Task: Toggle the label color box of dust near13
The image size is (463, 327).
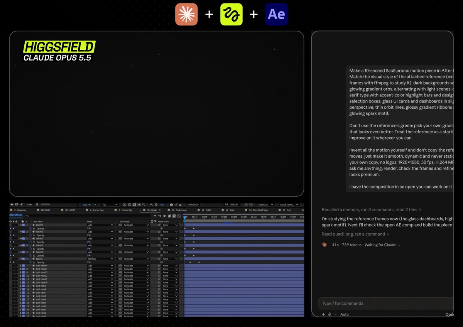Action: click(23, 272)
